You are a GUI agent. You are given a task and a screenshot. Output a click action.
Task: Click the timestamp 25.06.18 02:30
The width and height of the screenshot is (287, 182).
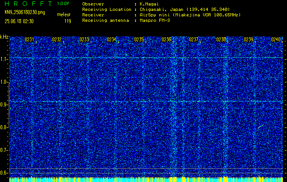click(x=19, y=21)
